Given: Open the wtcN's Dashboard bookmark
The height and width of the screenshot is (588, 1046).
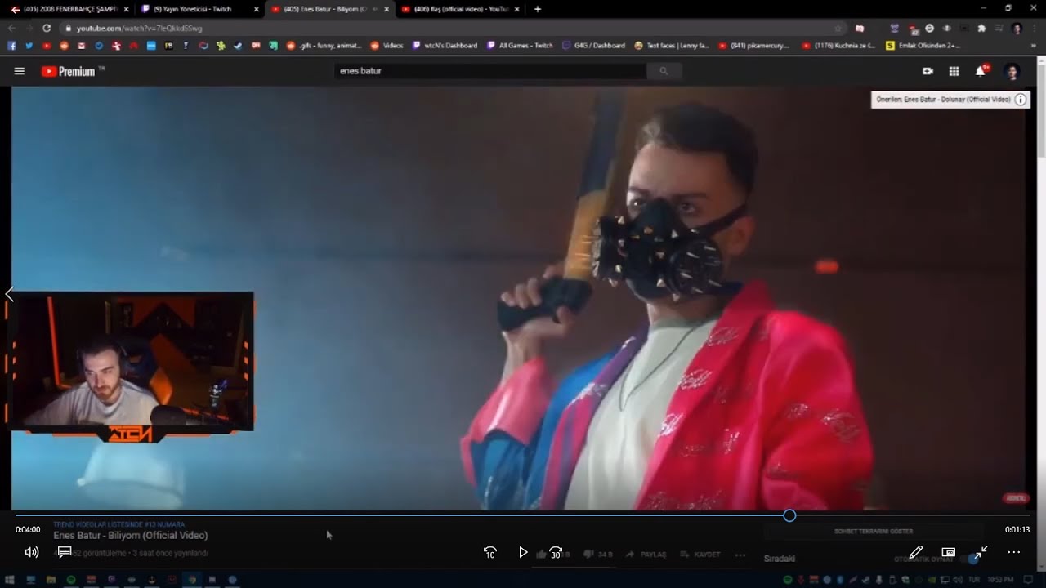Looking at the screenshot, I should point(445,46).
